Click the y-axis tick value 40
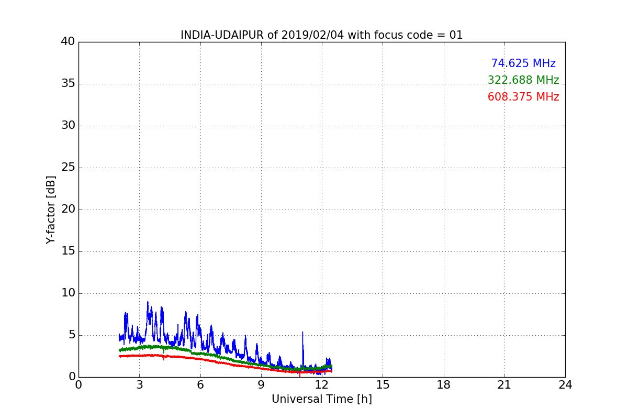 point(68,42)
